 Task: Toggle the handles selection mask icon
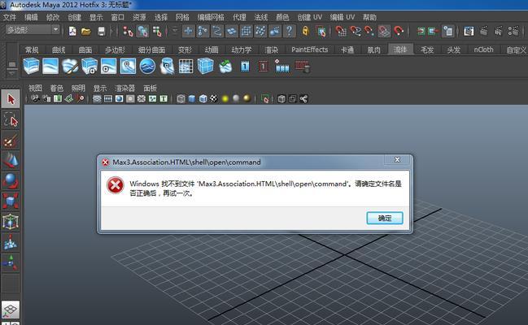click(x=188, y=32)
